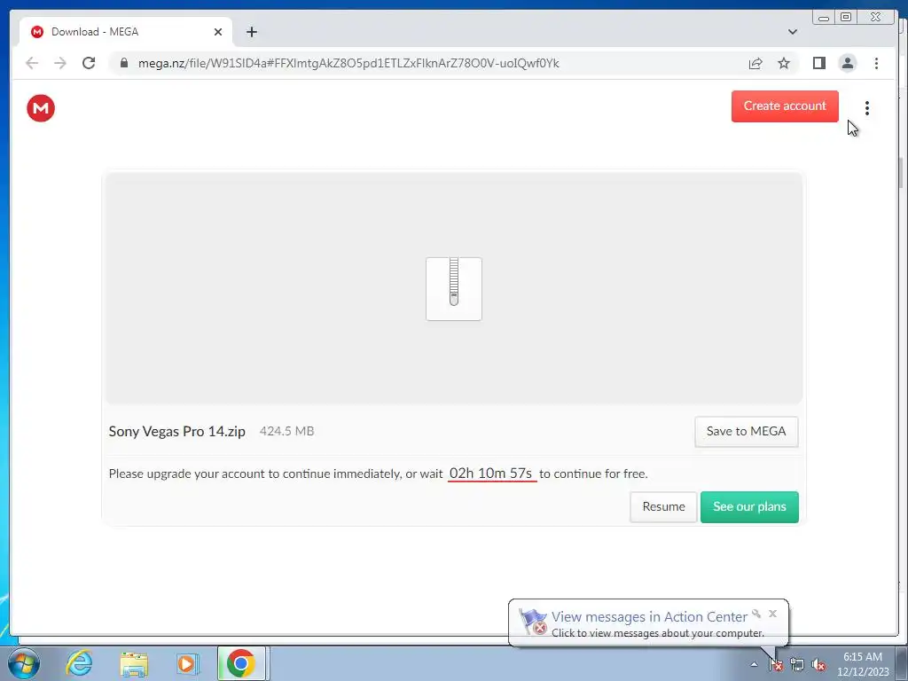Click the MEGA logo icon
908x681 pixels.
click(41, 108)
